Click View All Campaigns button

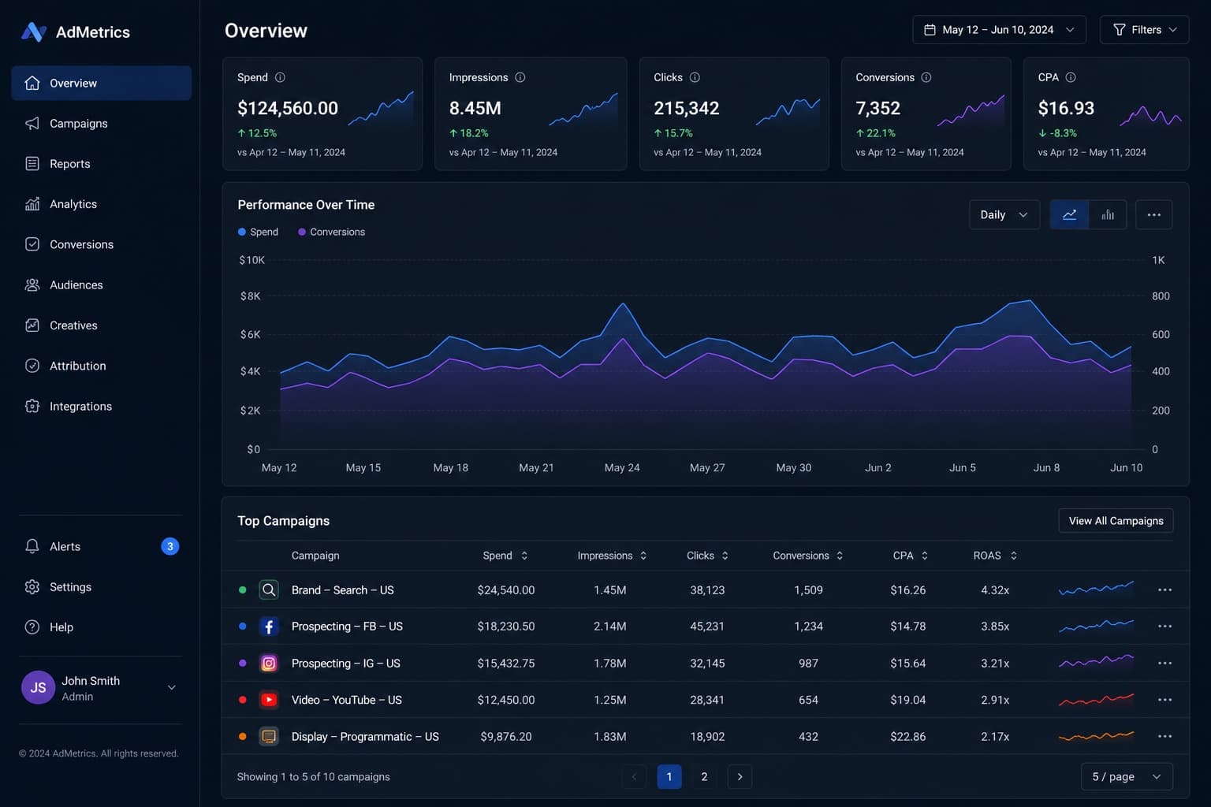pyautogui.click(x=1116, y=521)
